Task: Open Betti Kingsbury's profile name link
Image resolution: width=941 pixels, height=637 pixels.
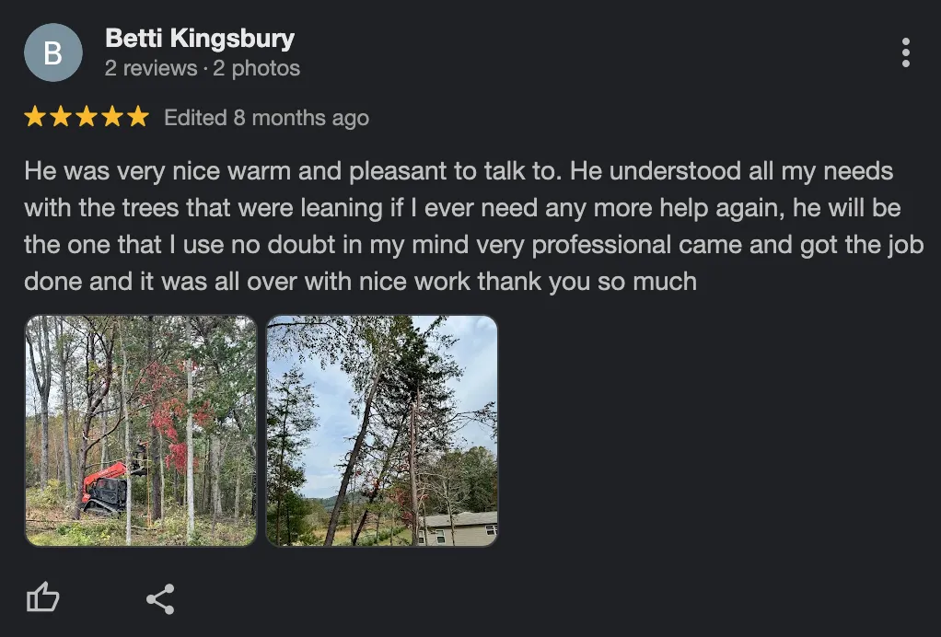Action: click(200, 39)
